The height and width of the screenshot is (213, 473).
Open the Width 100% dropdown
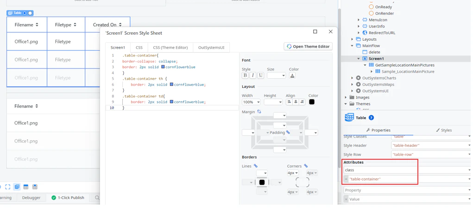click(251, 102)
